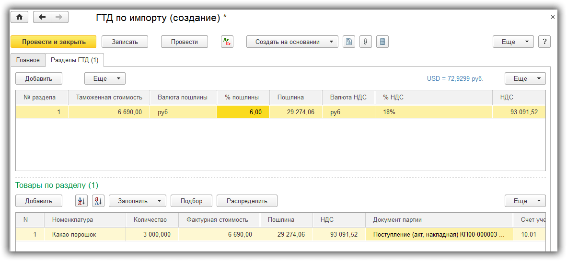
Task: Open the Заполнить dropdown menu
Action: pos(137,201)
